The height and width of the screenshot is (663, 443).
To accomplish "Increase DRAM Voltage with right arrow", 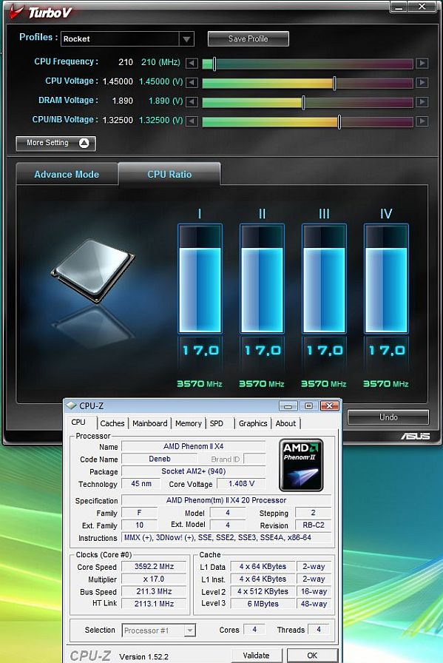I will point(422,101).
